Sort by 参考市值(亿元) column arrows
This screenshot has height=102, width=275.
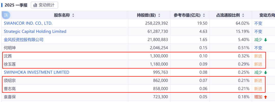204,16
